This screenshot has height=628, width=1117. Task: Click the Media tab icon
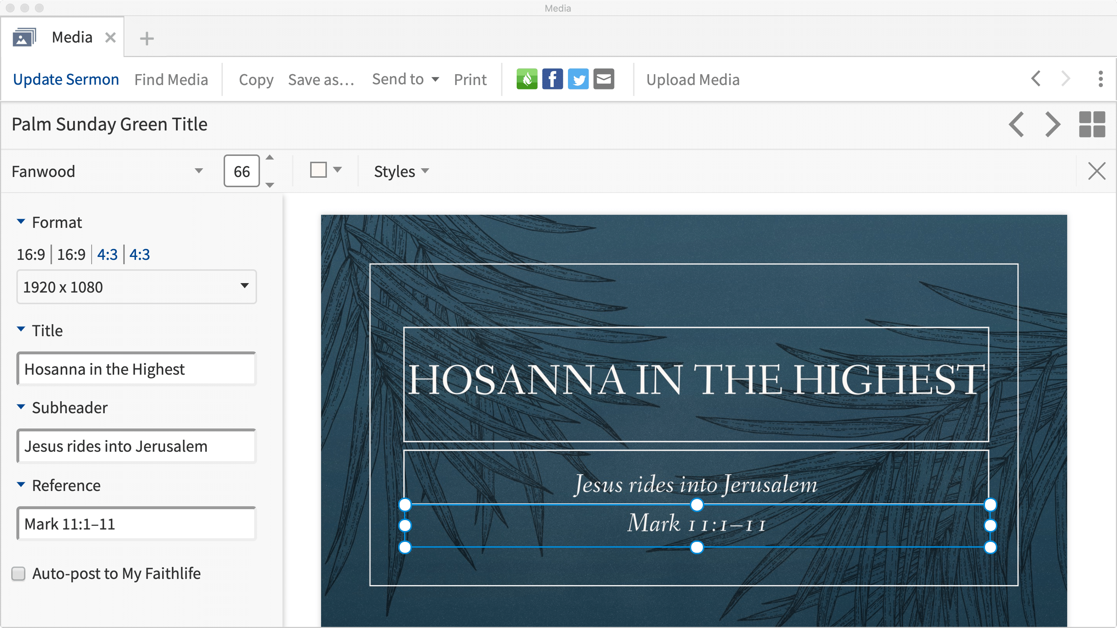click(x=24, y=37)
